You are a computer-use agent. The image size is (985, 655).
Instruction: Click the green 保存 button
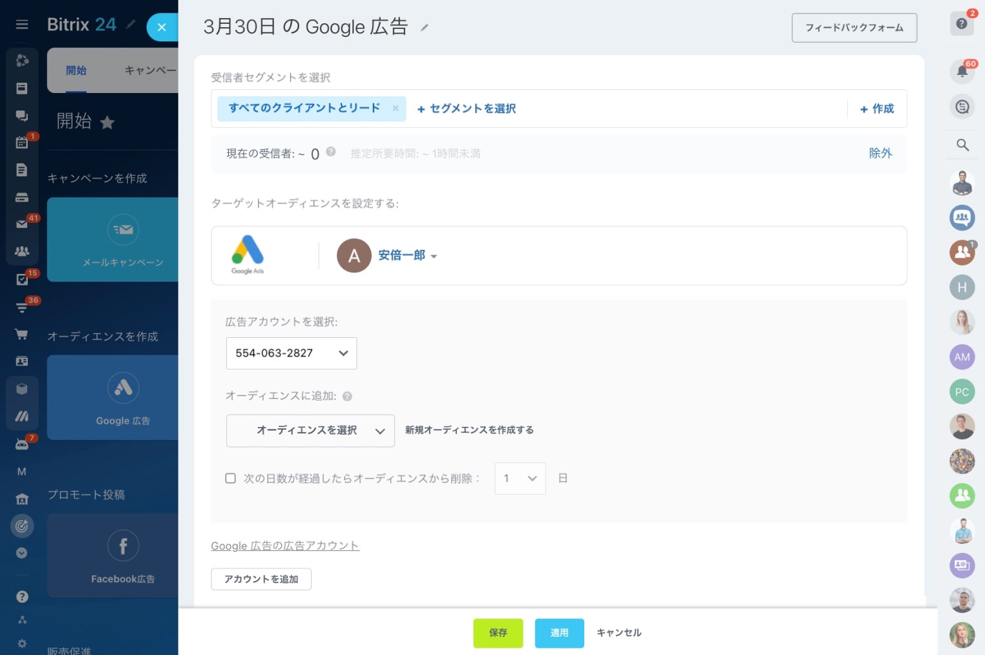click(x=498, y=633)
